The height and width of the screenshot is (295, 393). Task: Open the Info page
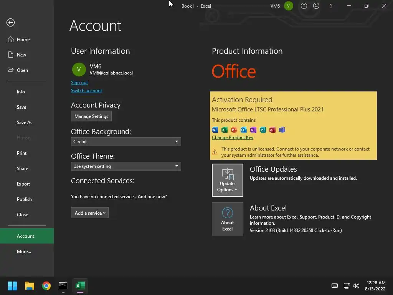point(27,91)
